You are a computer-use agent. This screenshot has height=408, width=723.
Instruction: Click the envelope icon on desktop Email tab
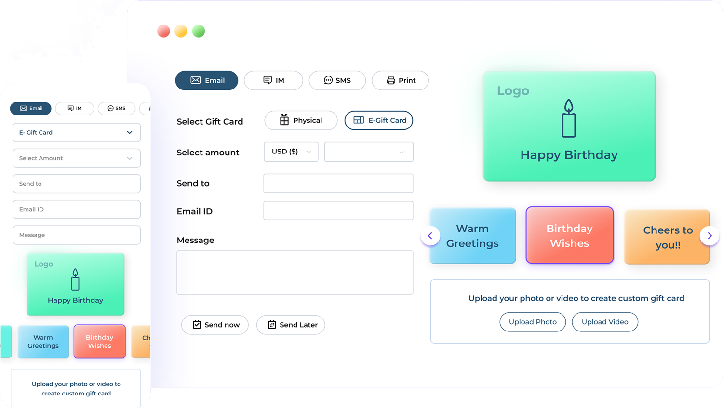pos(195,80)
